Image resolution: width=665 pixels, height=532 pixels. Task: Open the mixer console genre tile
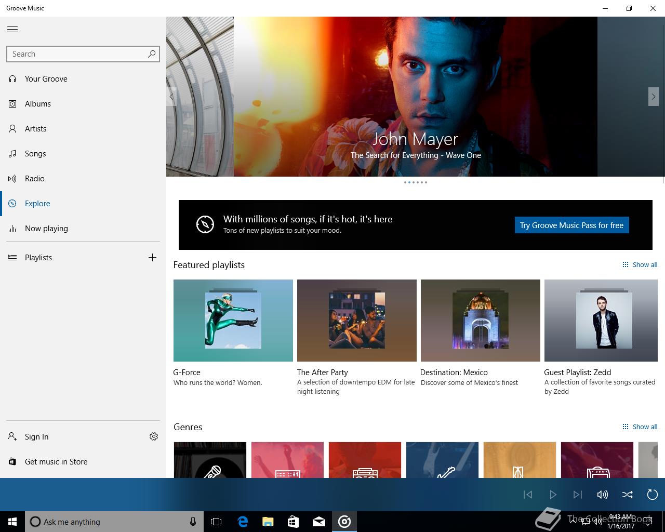pos(287,460)
